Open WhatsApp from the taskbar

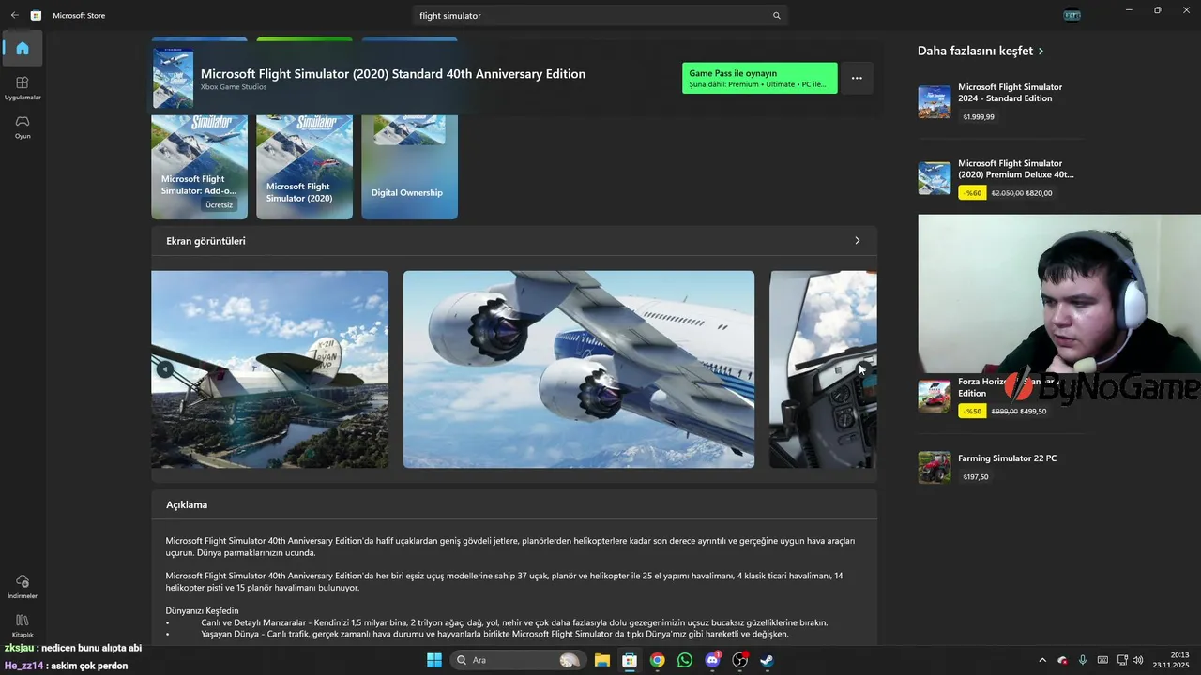coord(685,660)
